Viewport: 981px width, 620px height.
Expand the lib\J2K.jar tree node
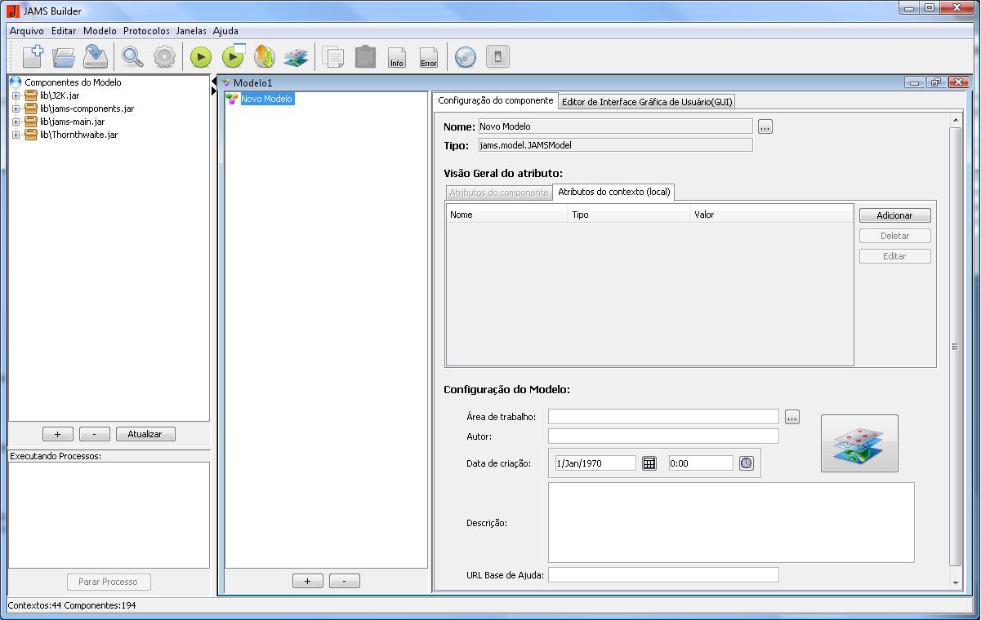pos(16,95)
